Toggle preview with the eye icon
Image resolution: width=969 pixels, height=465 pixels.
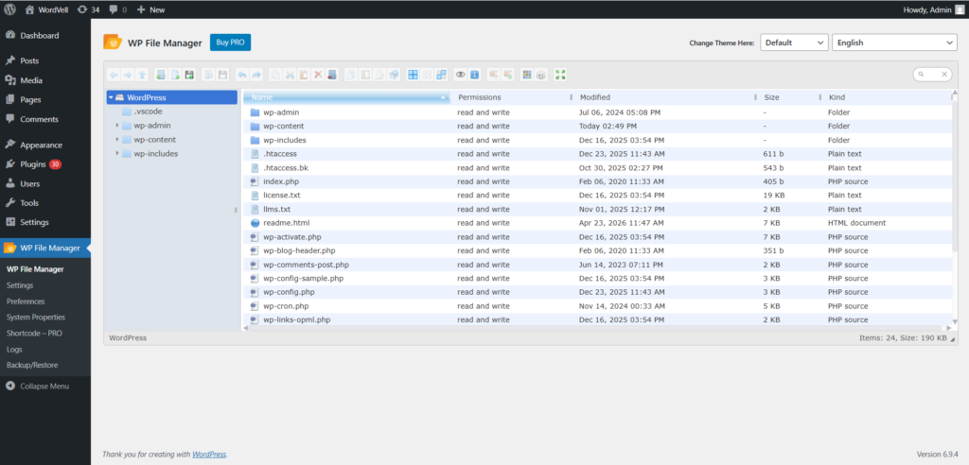tap(461, 75)
